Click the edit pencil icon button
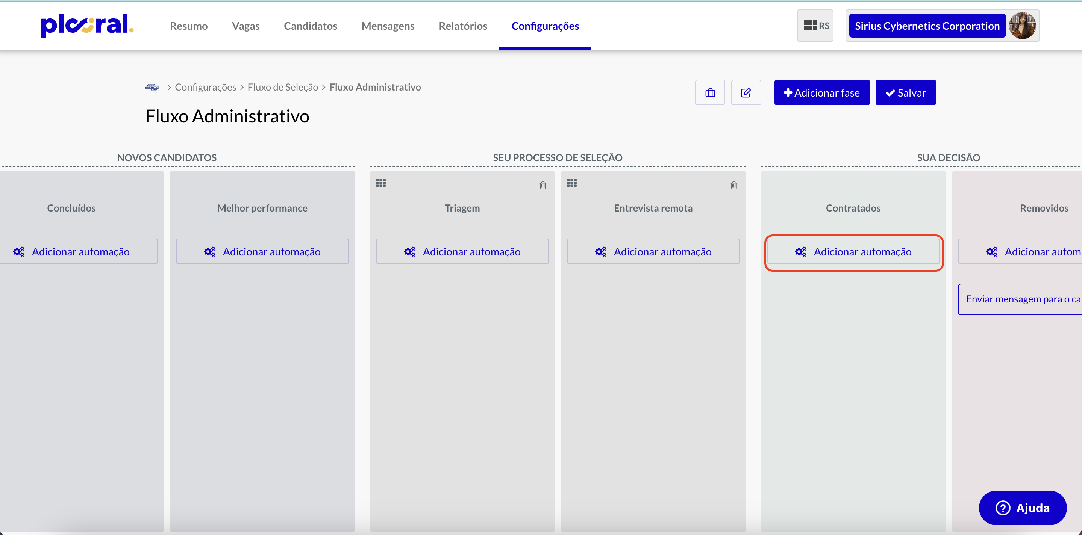The height and width of the screenshot is (535, 1082). tap(746, 92)
